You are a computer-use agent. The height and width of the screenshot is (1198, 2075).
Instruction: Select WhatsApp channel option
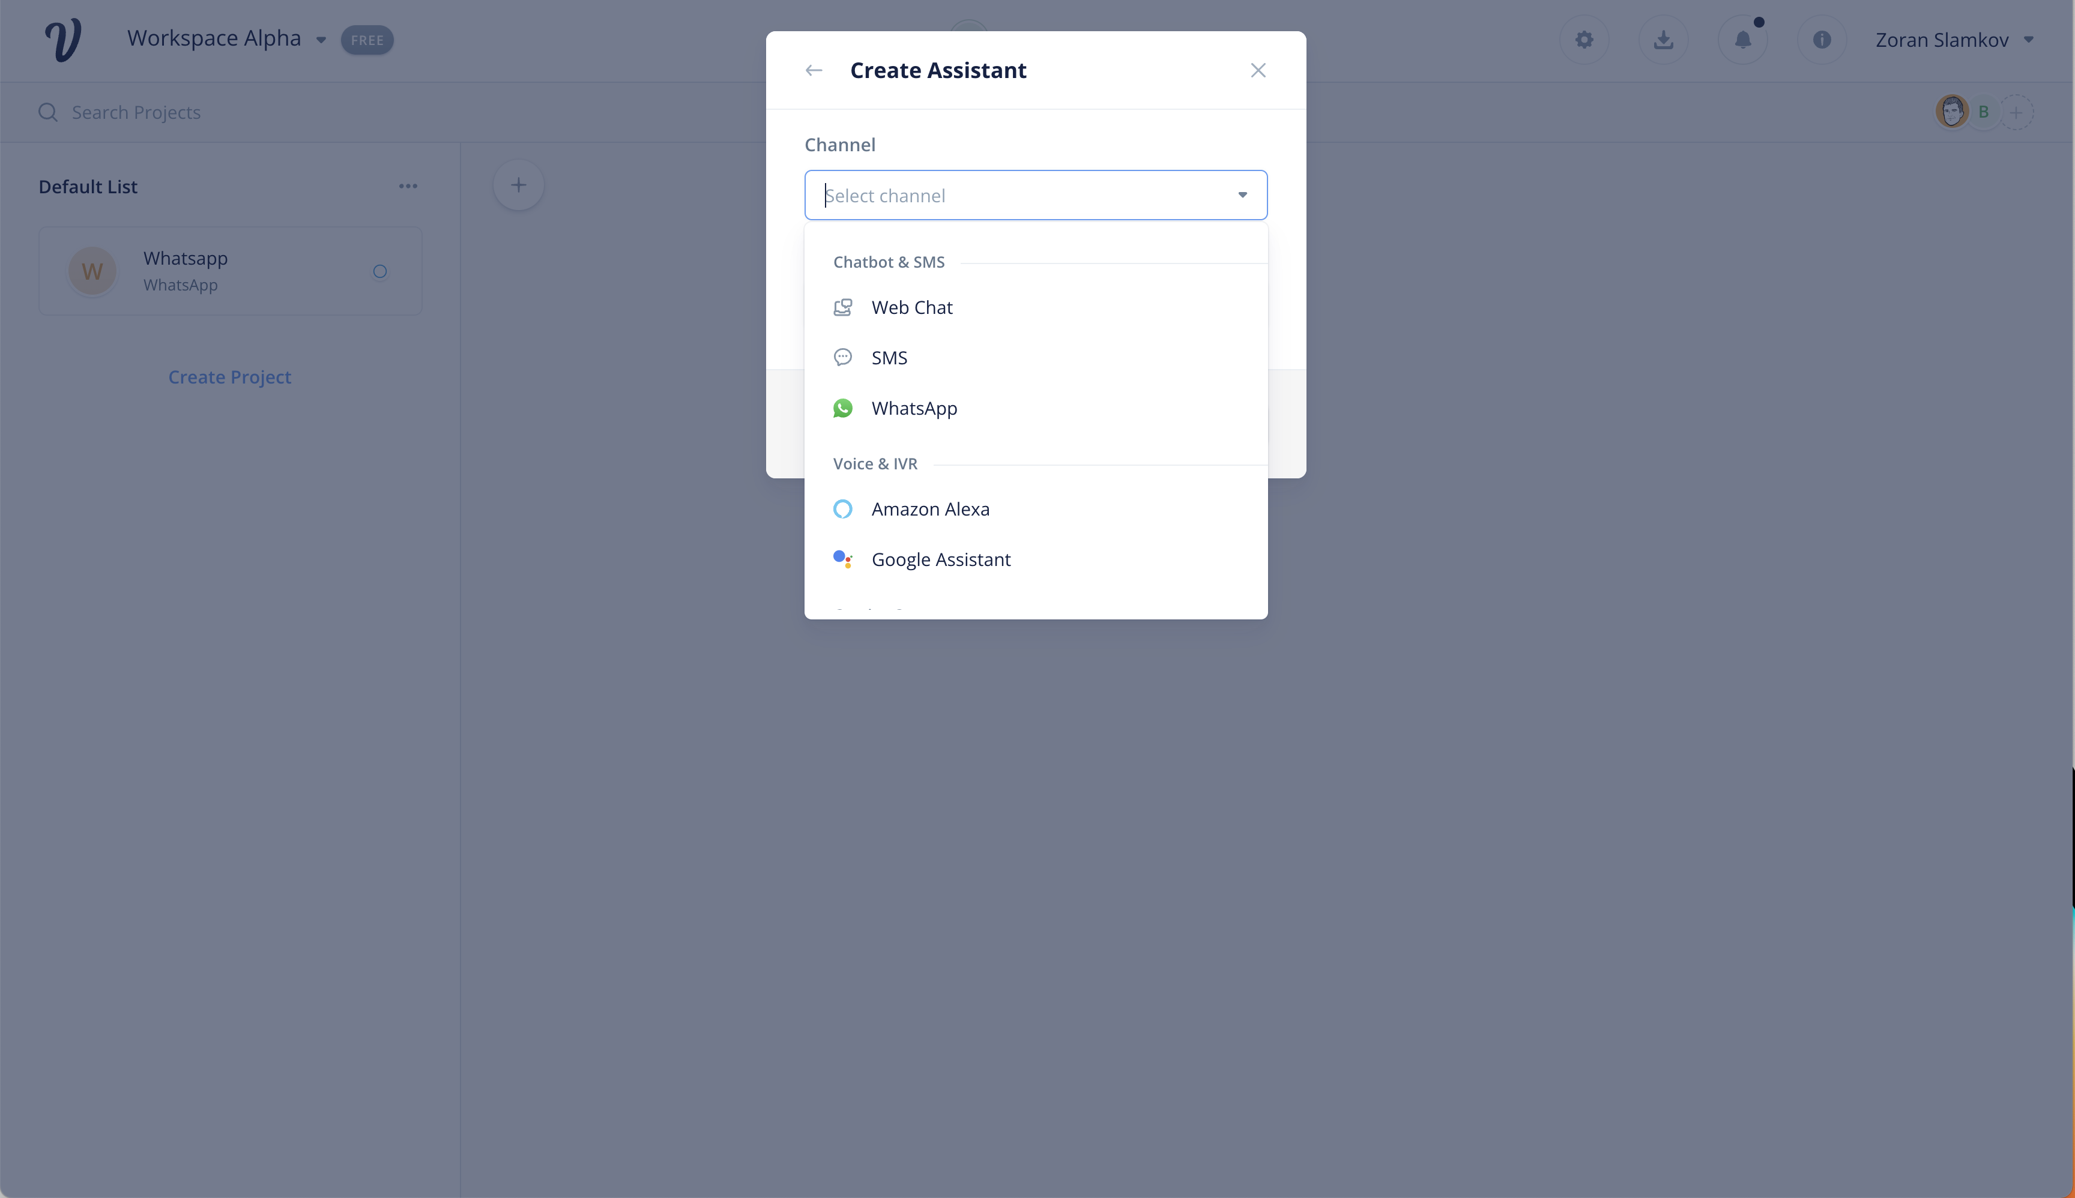(x=914, y=408)
